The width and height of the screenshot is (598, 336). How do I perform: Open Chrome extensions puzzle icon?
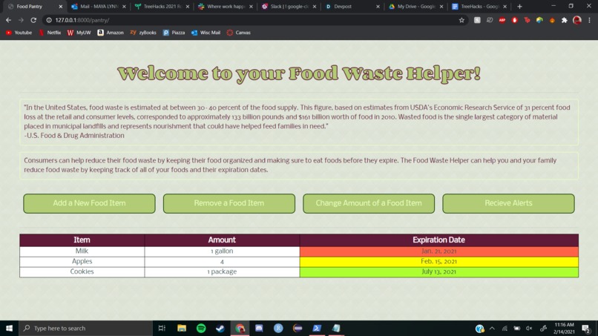(x=565, y=20)
